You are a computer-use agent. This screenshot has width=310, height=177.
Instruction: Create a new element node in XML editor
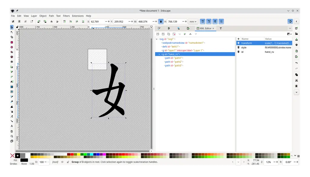[x=158, y=34]
